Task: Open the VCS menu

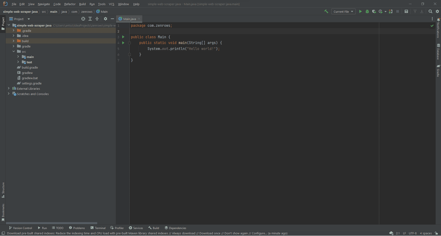Action: point(112,4)
